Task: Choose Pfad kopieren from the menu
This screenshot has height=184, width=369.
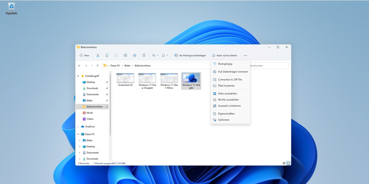Action: pyautogui.click(x=231, y=86)
